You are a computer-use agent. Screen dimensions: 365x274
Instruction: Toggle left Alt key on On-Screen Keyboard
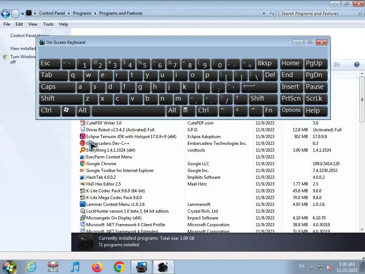click(x=83, y=111)
